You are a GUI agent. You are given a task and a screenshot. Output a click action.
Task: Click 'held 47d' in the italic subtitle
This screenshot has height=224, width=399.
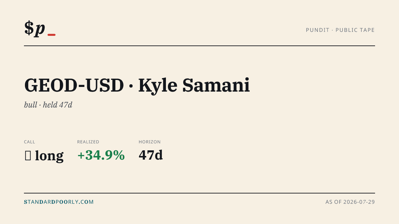click(x=58, y=105)
